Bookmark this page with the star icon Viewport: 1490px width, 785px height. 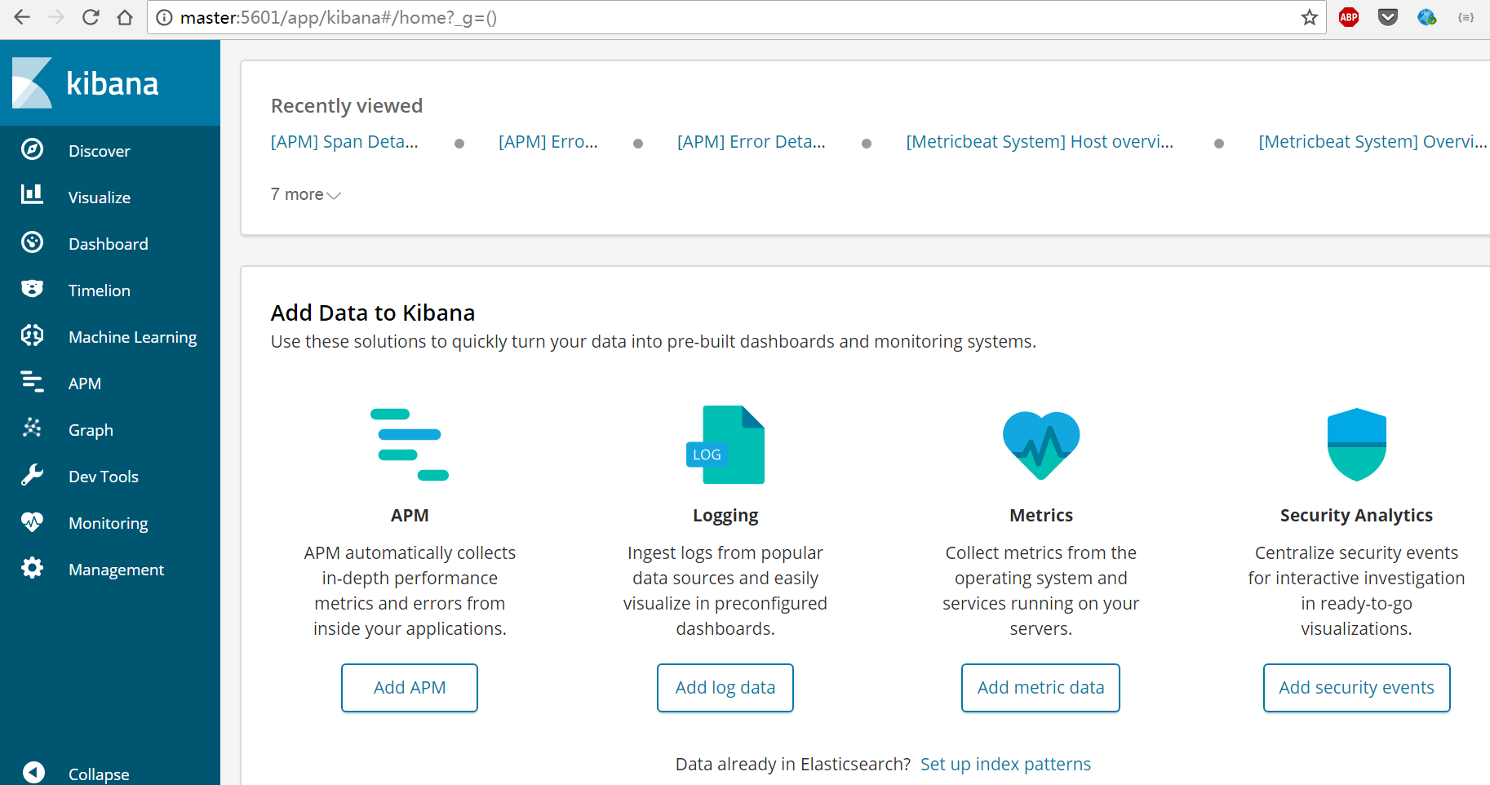(1310, 18)
